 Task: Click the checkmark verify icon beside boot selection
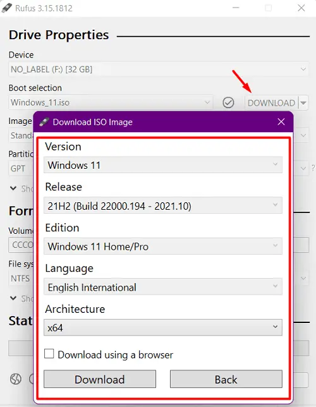coord(228,102)
